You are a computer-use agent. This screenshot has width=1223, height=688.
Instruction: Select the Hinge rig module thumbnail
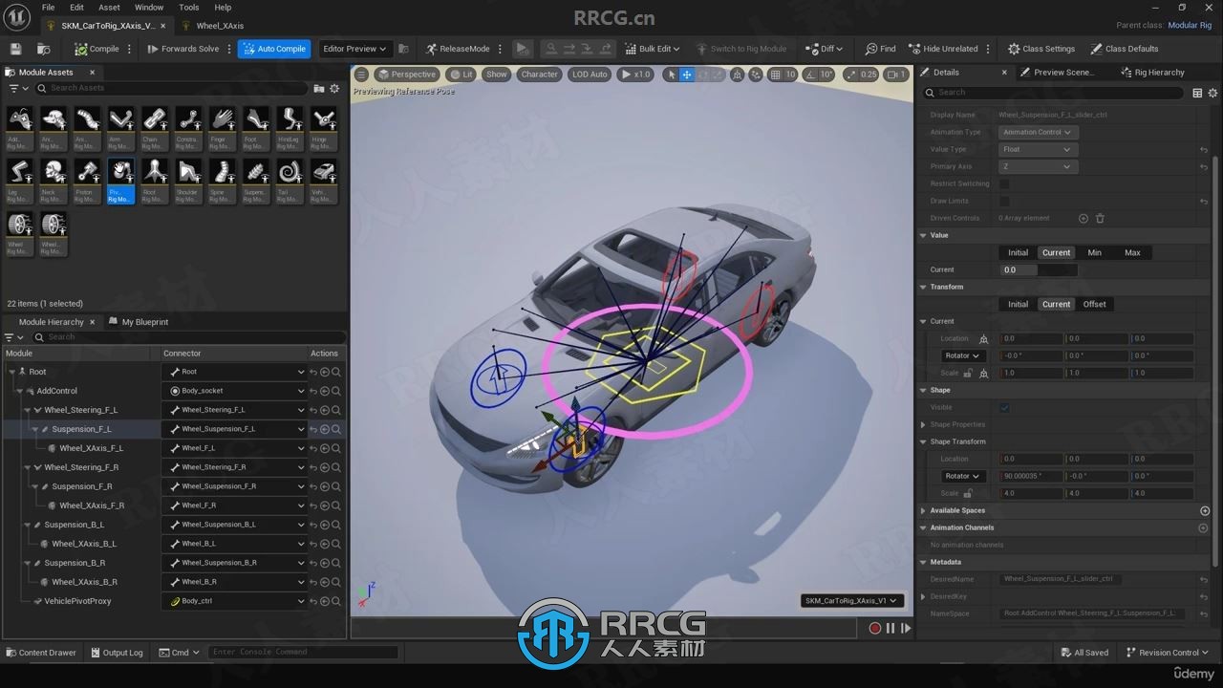(324, 127)
